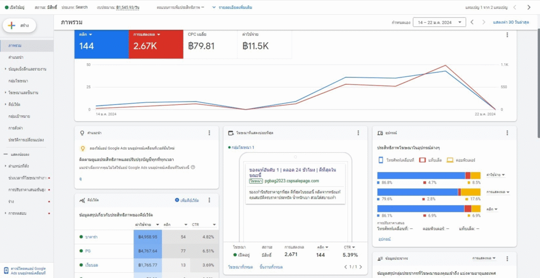This screenshot has width=540, height=278.
Task: Open three-dot menu on the metrics chart
Action: point(507,35)
